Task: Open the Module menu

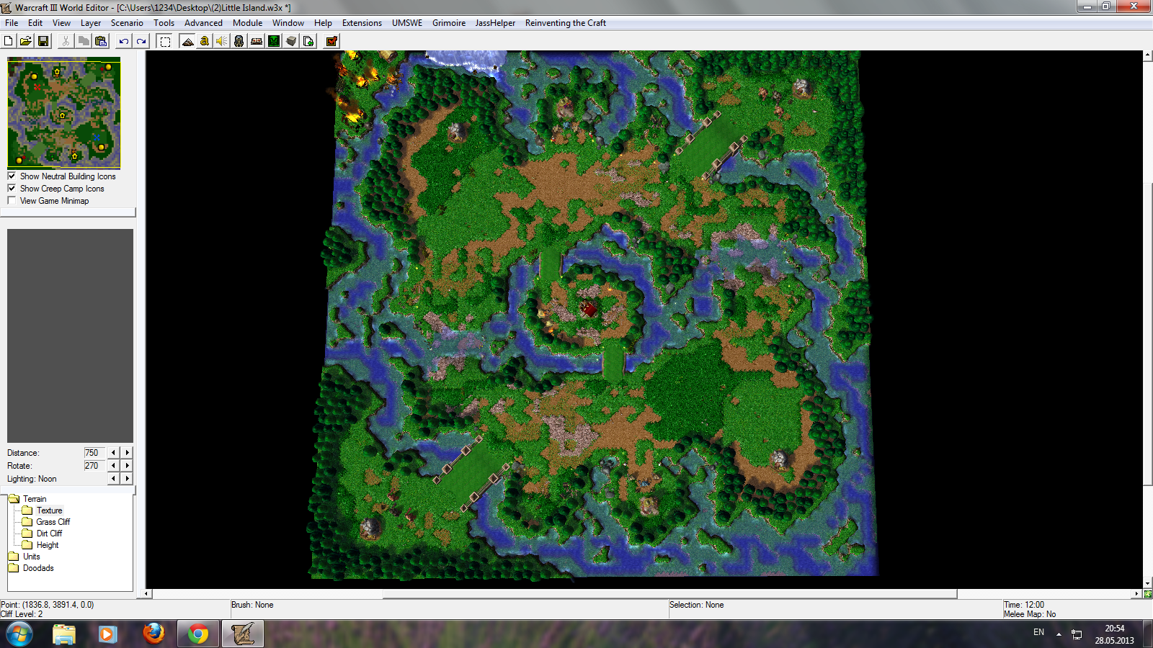Action: 247,23
